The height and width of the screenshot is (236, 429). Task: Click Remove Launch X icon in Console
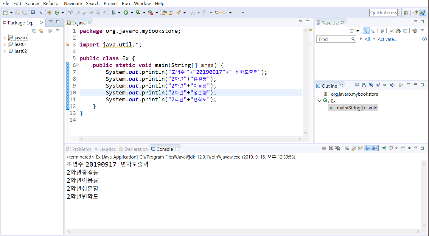point(331,148)
